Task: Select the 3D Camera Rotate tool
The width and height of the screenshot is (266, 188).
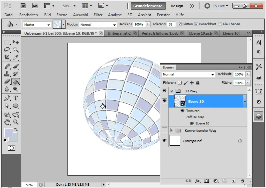Action: (x=16, y=115)
